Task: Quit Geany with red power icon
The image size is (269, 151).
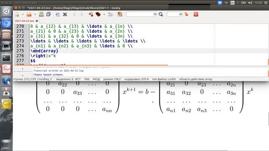Action: (196, 14)
